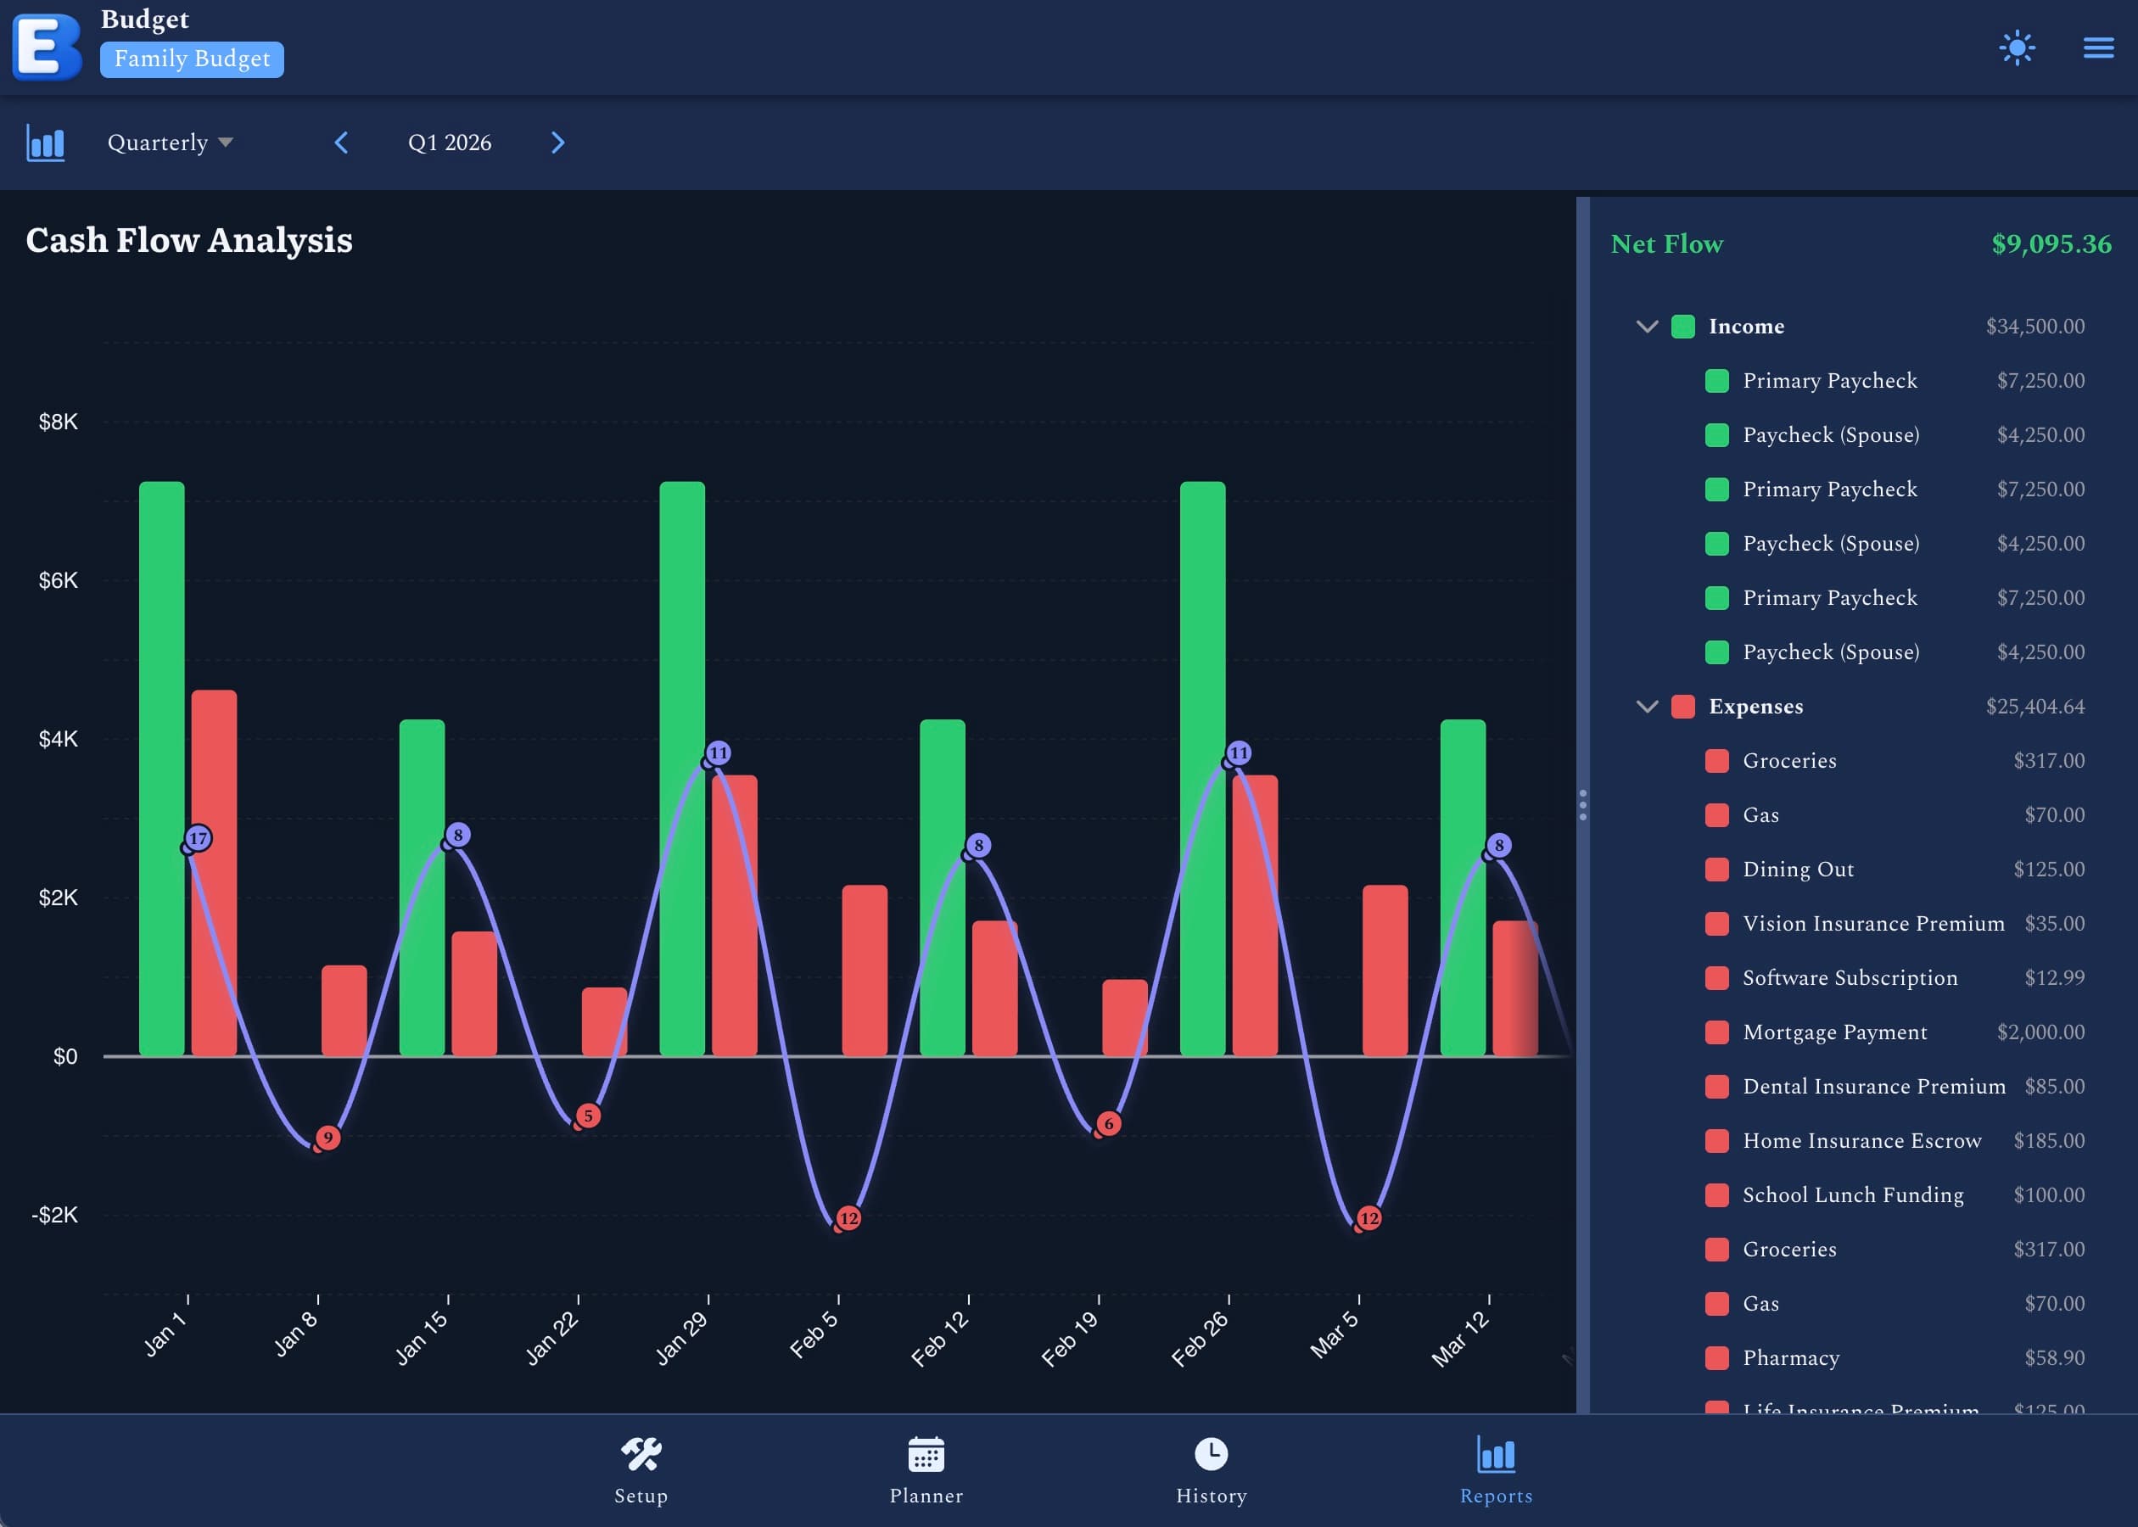2138x1527 pixels.
Task: Switch to the History view
Action: coord(1211,1463)
